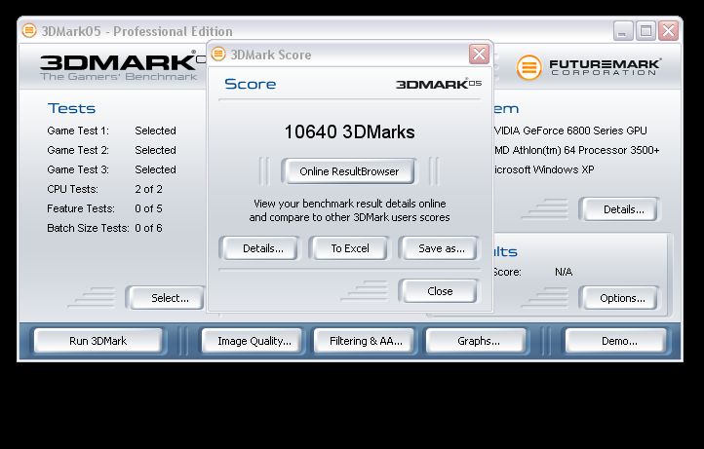
Task: Click the Game Test 1 label
Action: click(x=78, y=131)
